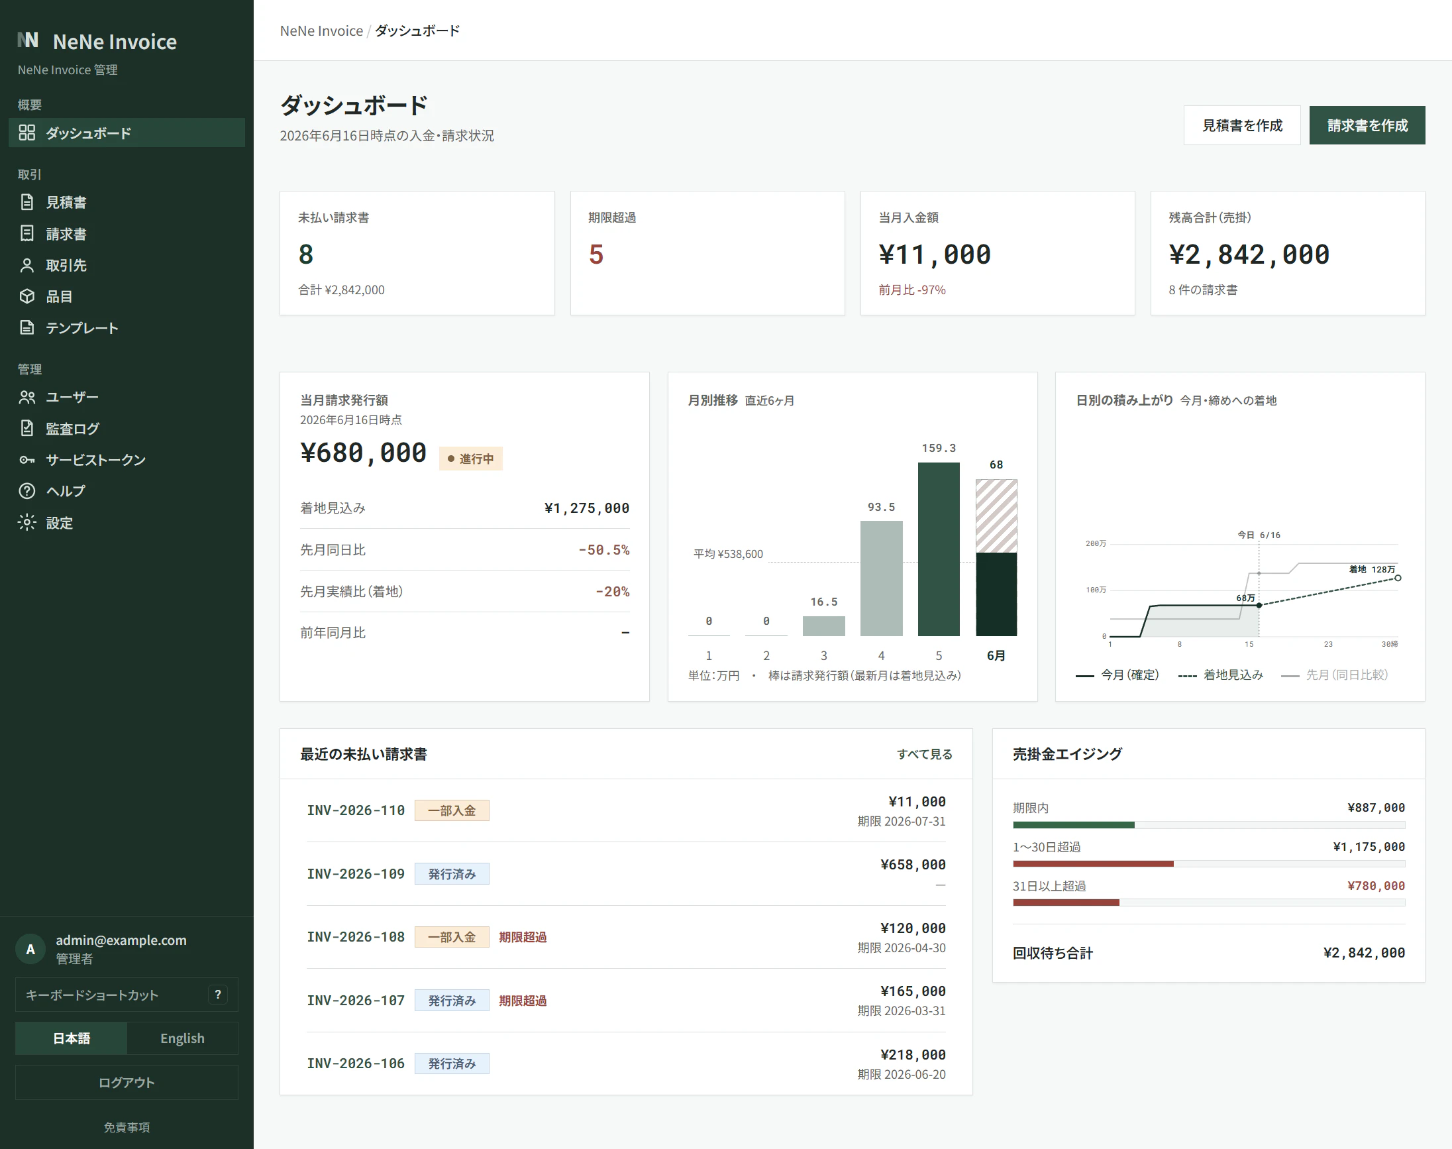Click the 進行中 status badge

[x=470, y=459]
